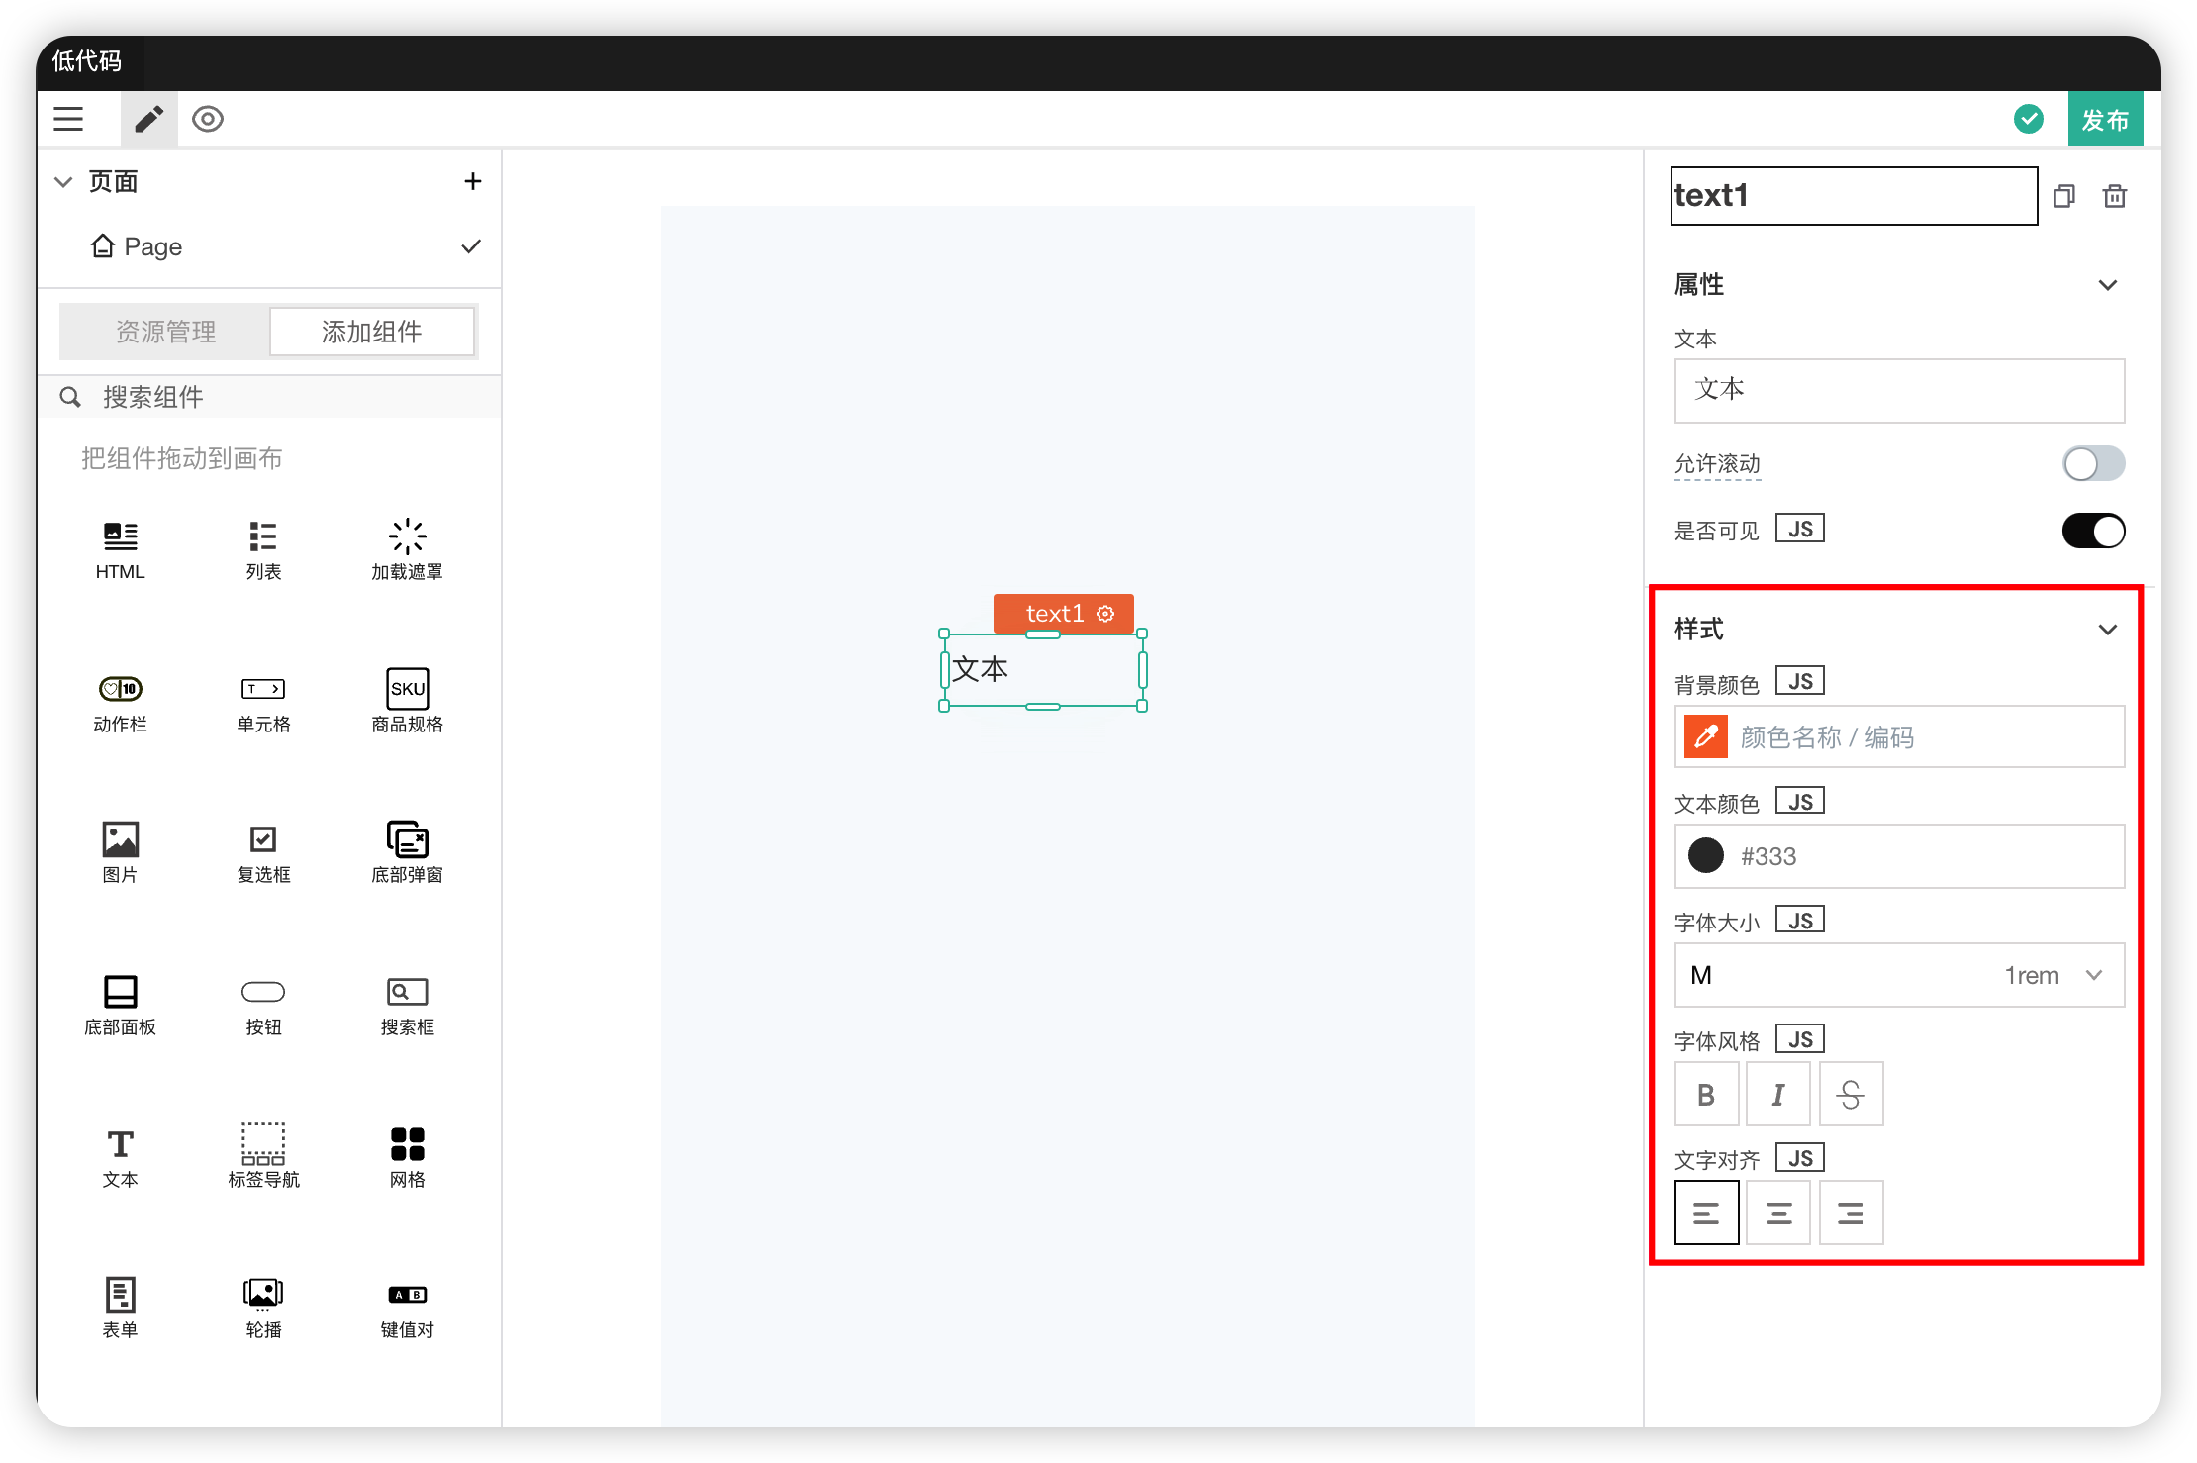Viewport: 2197px width, 1463px height.
Task: Enable the 允许滚动 scroll toggle
Action: click(2092, 463)
